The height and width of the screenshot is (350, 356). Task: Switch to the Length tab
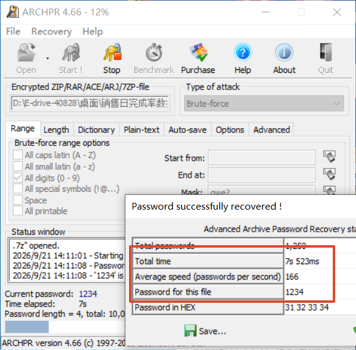tap(56, 130)
